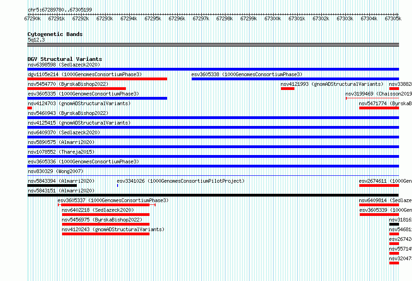This screenshot has height=281, width=412.
Task: Select the nsv4121993 (gnomADStructuralVariants) label
Action: click(332, 84)
